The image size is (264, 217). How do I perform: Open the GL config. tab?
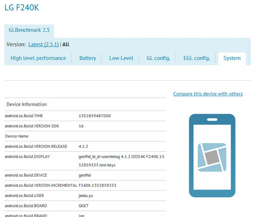158,58
